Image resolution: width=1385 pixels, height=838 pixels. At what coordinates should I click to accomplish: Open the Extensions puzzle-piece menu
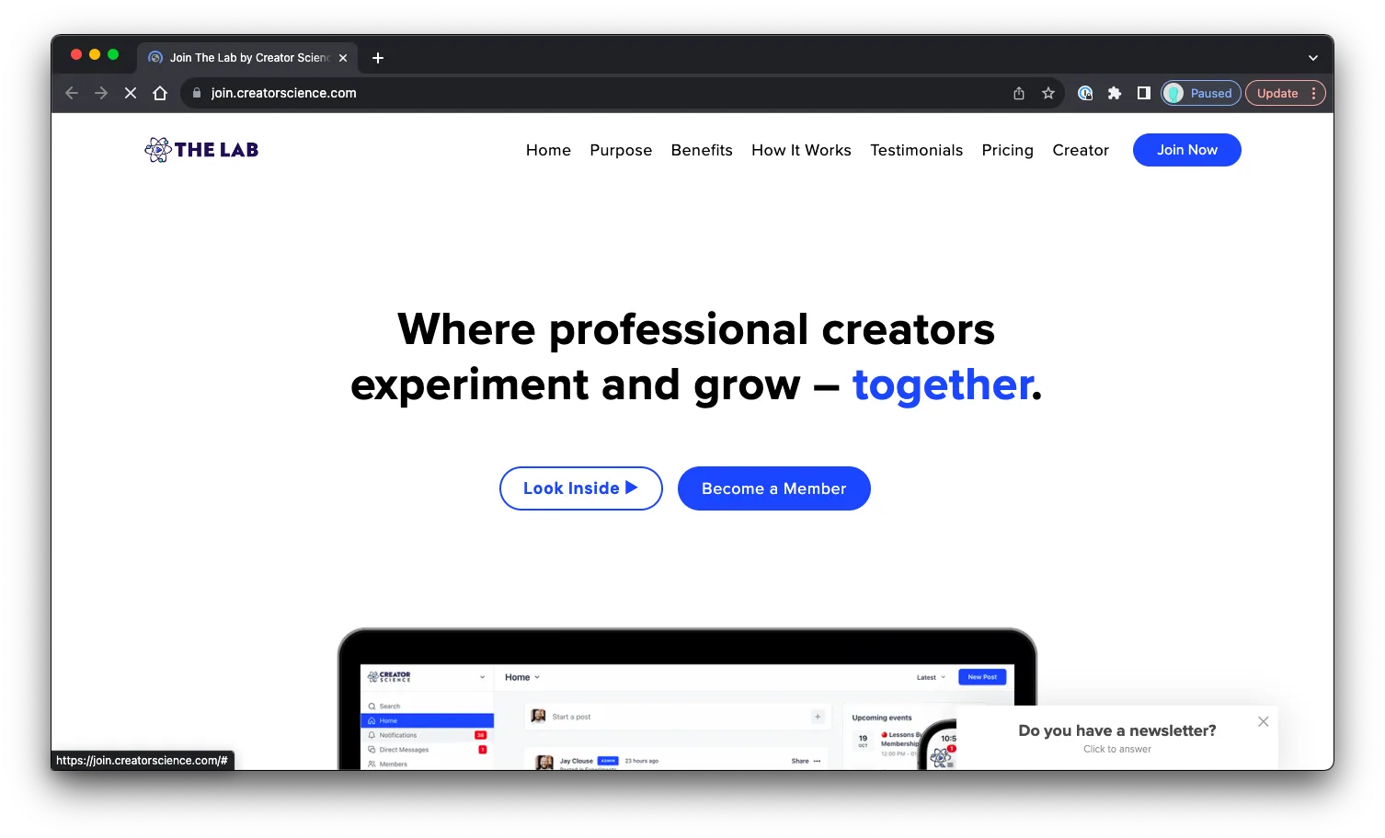1115,93
